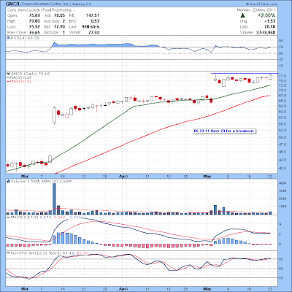
Task: Select the Low price value 75.52
Action: (x=34, y=27)
